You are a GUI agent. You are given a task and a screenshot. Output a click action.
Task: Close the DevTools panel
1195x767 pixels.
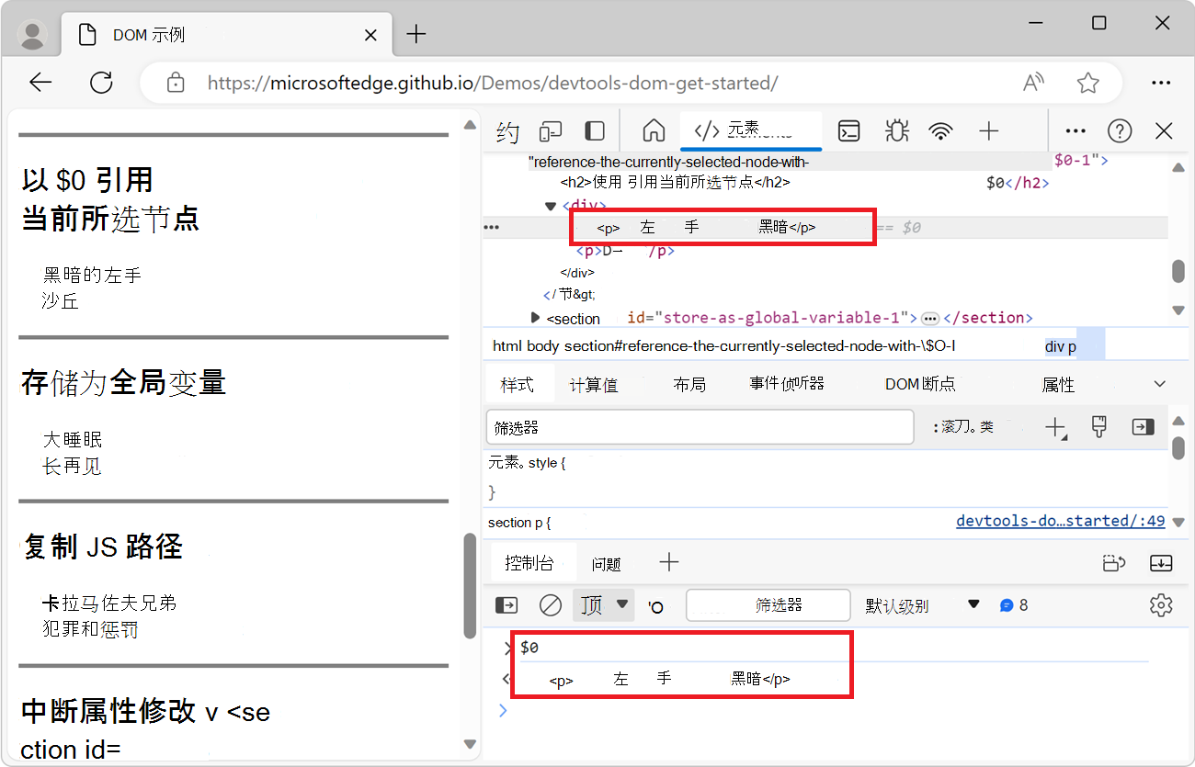[x=1164, y=131]
